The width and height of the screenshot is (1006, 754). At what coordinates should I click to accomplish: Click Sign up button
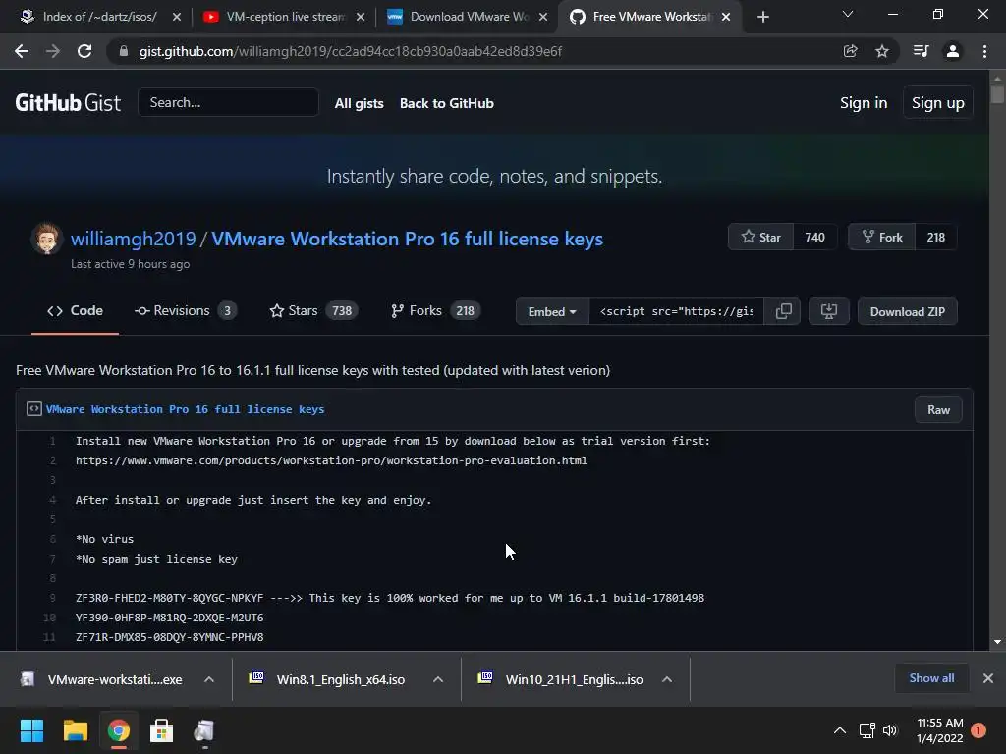coord(937,102)
